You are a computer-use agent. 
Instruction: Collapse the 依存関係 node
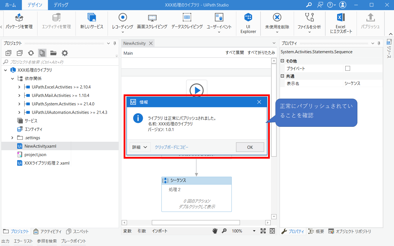12,78
